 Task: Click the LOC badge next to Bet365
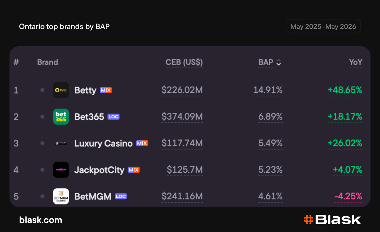pyautogui.click(x=113, y=117)
